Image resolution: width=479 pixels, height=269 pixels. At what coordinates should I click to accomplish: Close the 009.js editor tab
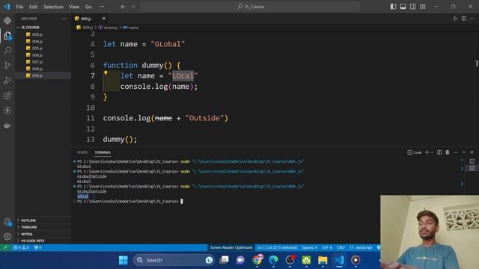click(x=104, y=19)
